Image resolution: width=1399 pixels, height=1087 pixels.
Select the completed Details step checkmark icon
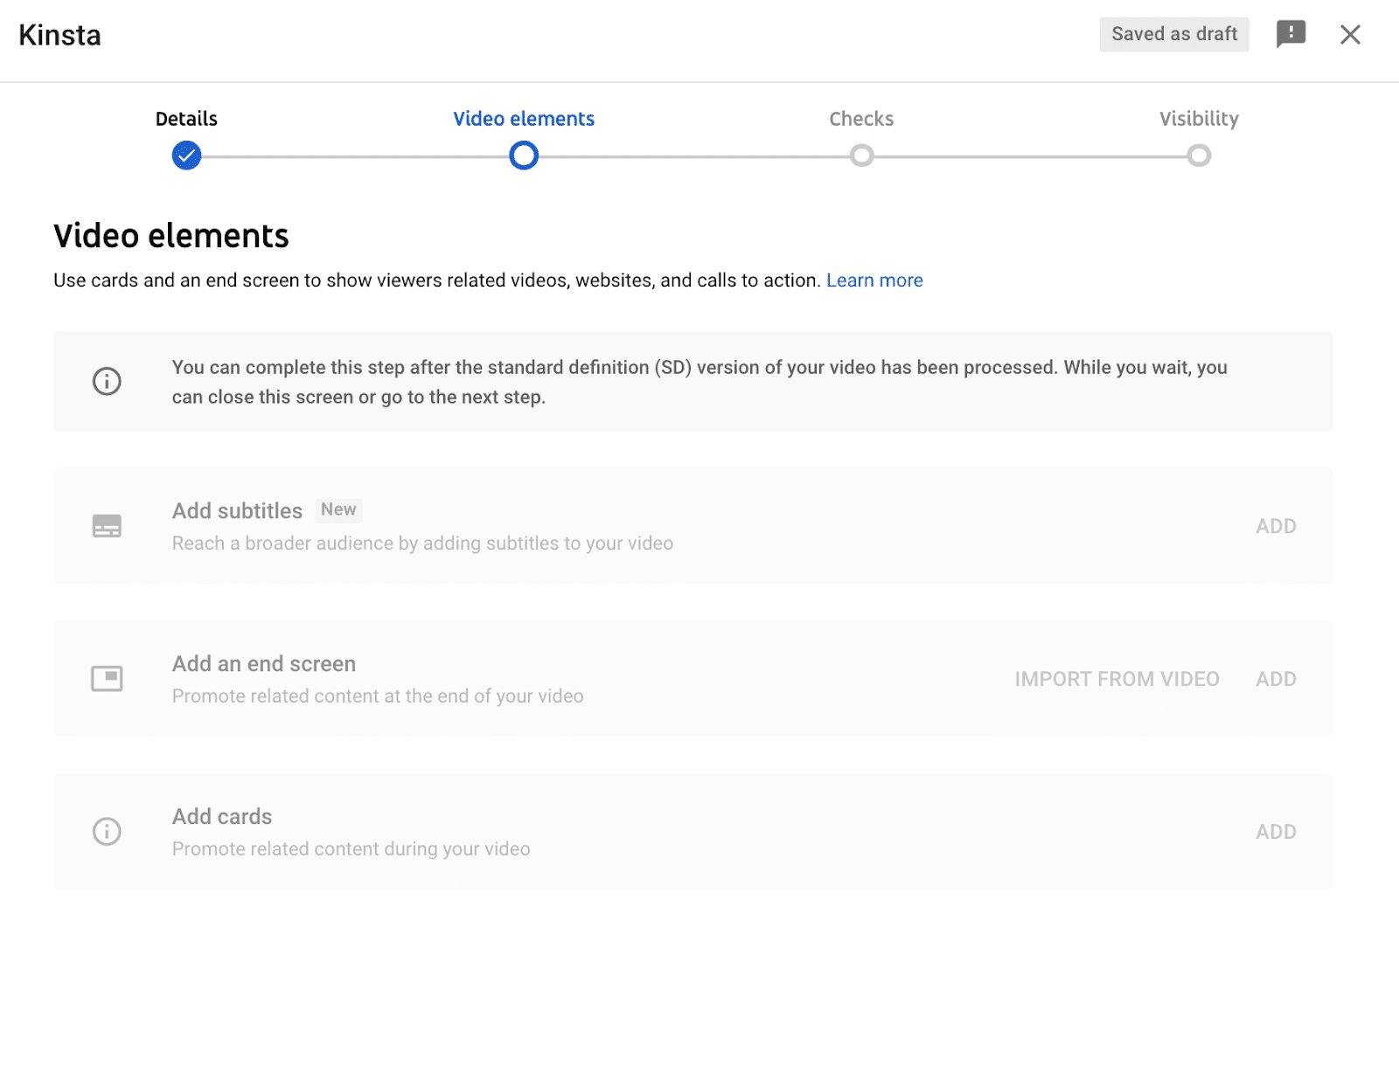click(x=185, y=156)
